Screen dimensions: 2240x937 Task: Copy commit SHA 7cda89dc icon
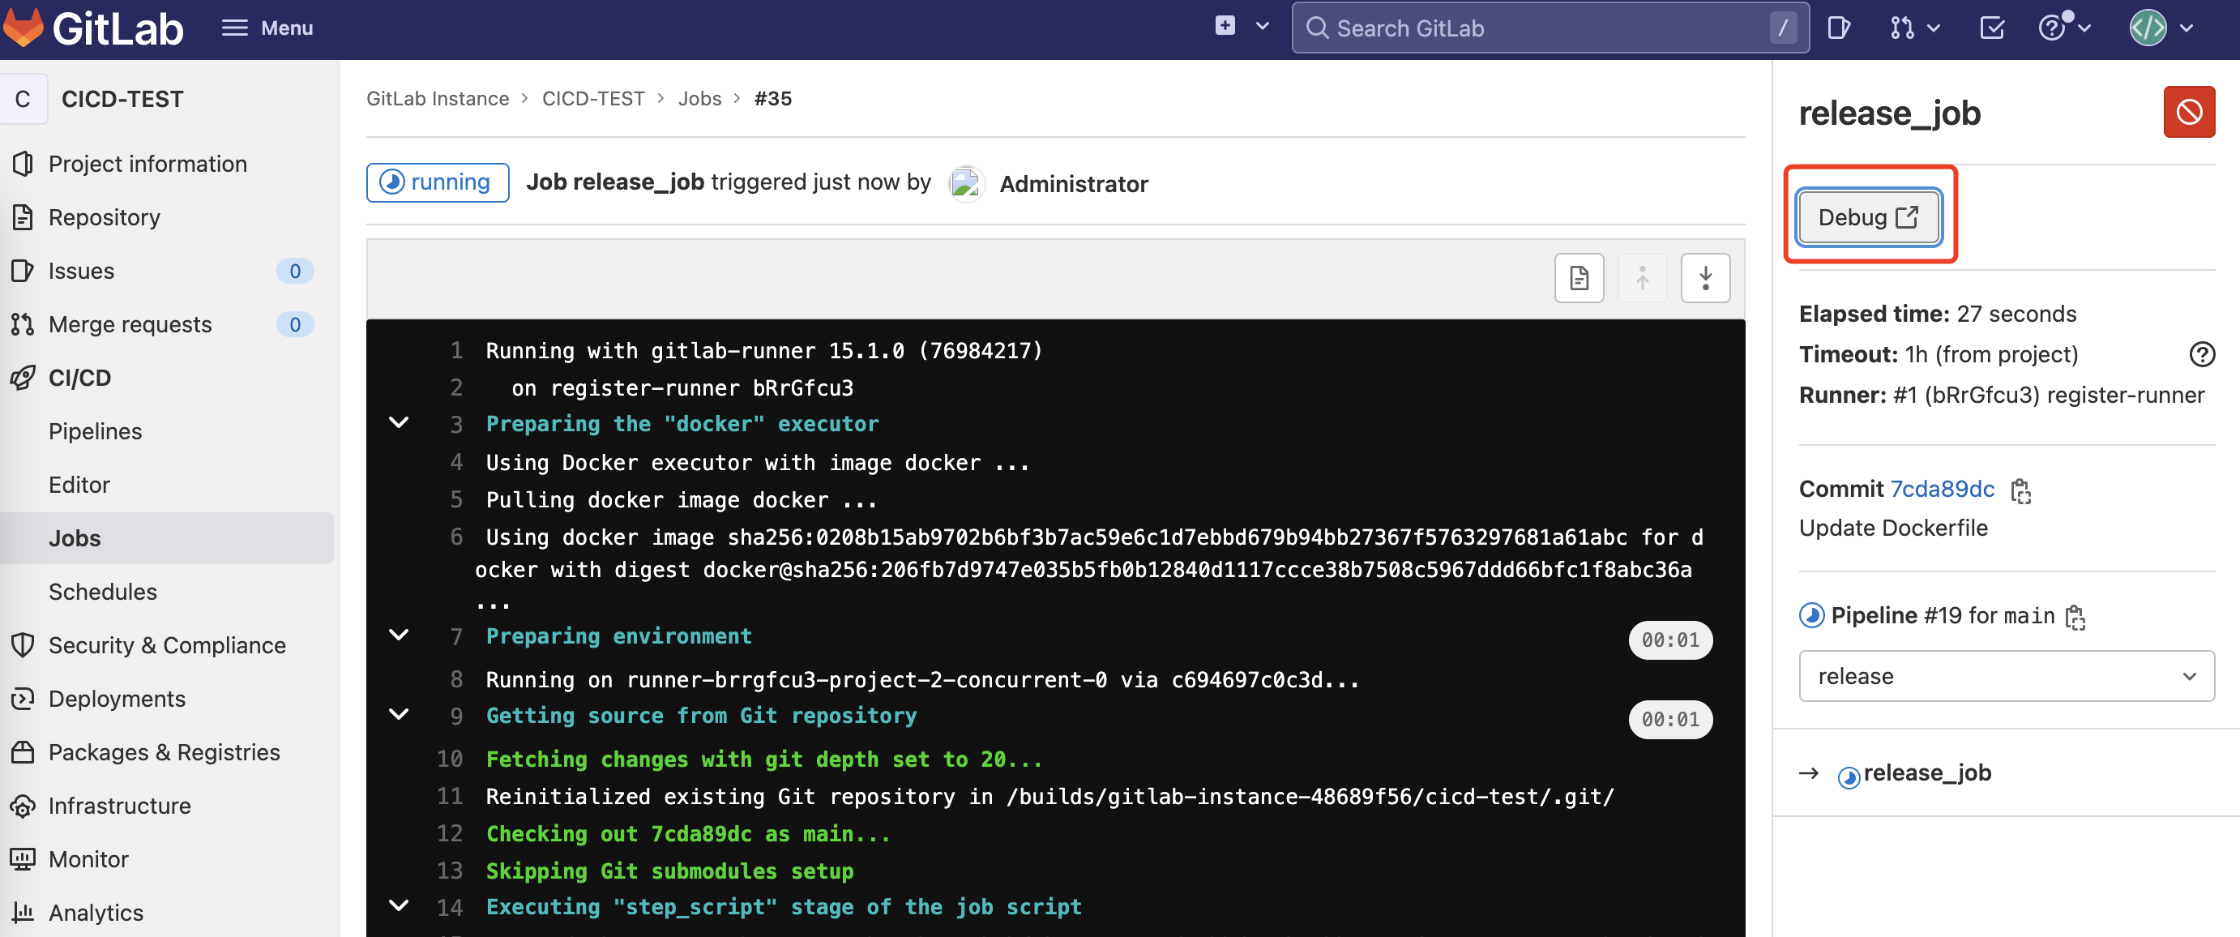coord(2020,490)
